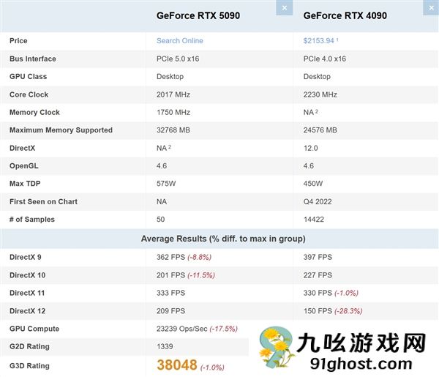The image size is (439, 377).
Task: Click the 201 FPS result
Action: 170,275
